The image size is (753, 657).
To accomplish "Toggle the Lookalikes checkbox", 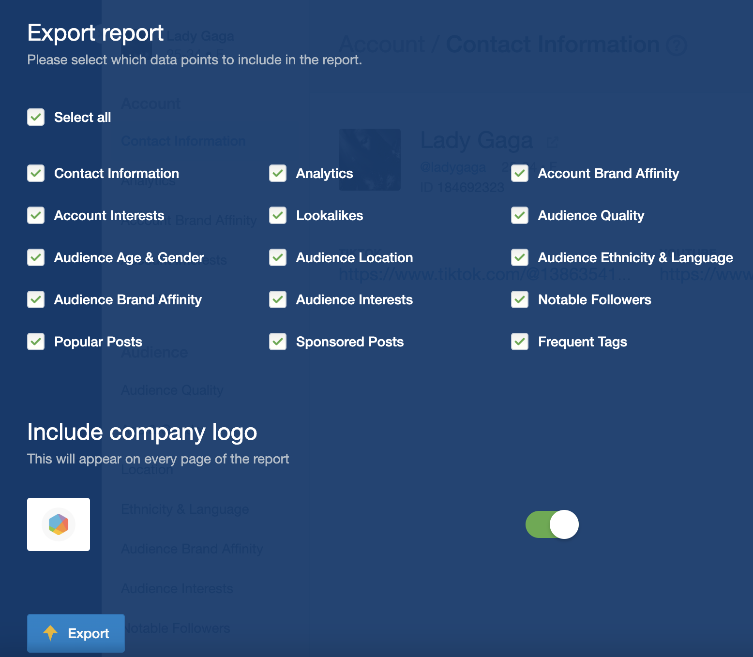I will coord(278,215).
